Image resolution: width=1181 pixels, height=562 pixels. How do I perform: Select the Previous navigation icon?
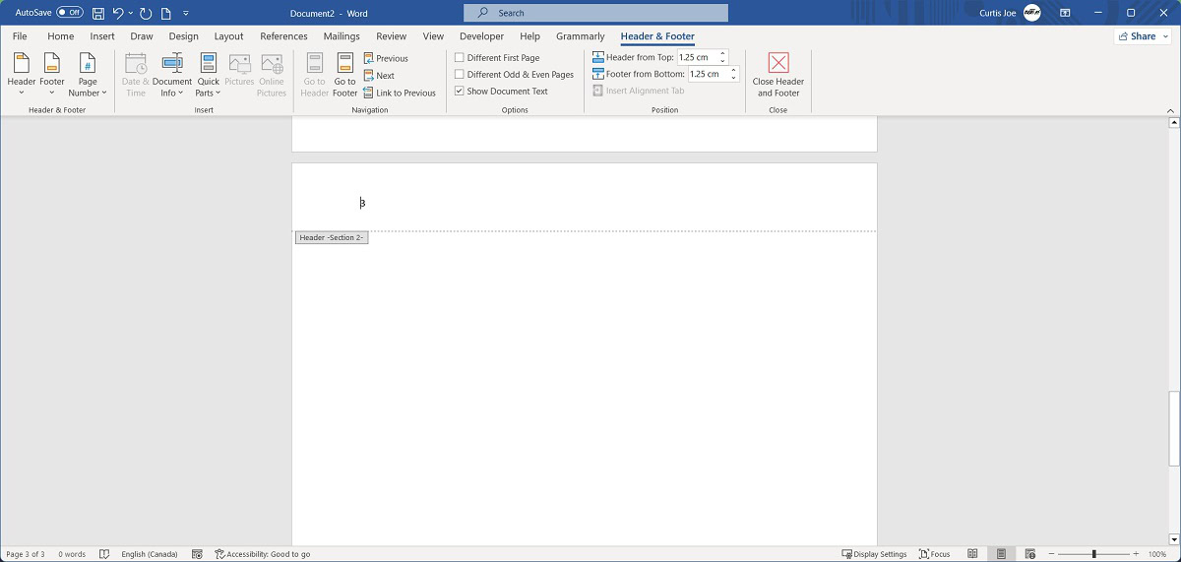(x=368, y=58)
